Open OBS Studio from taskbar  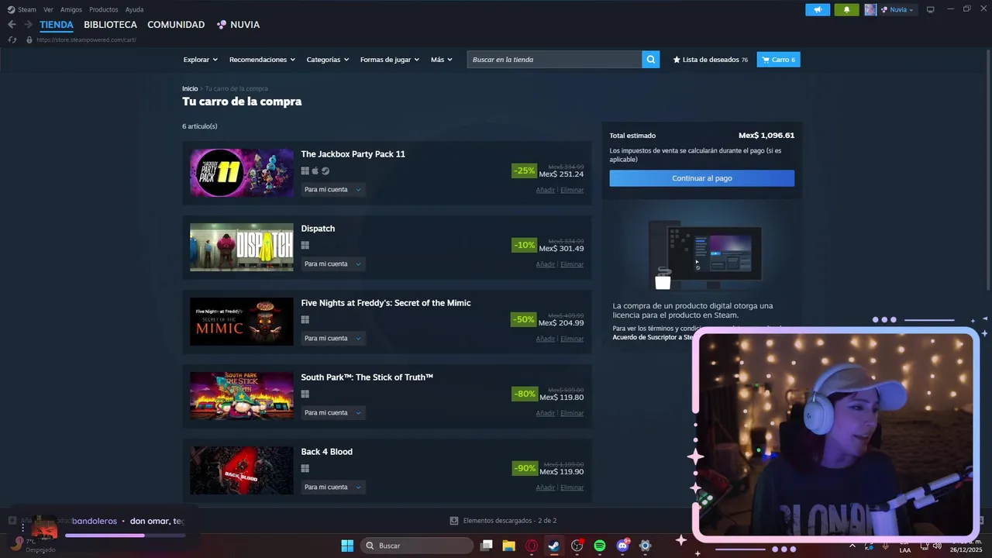pos(577,546)
